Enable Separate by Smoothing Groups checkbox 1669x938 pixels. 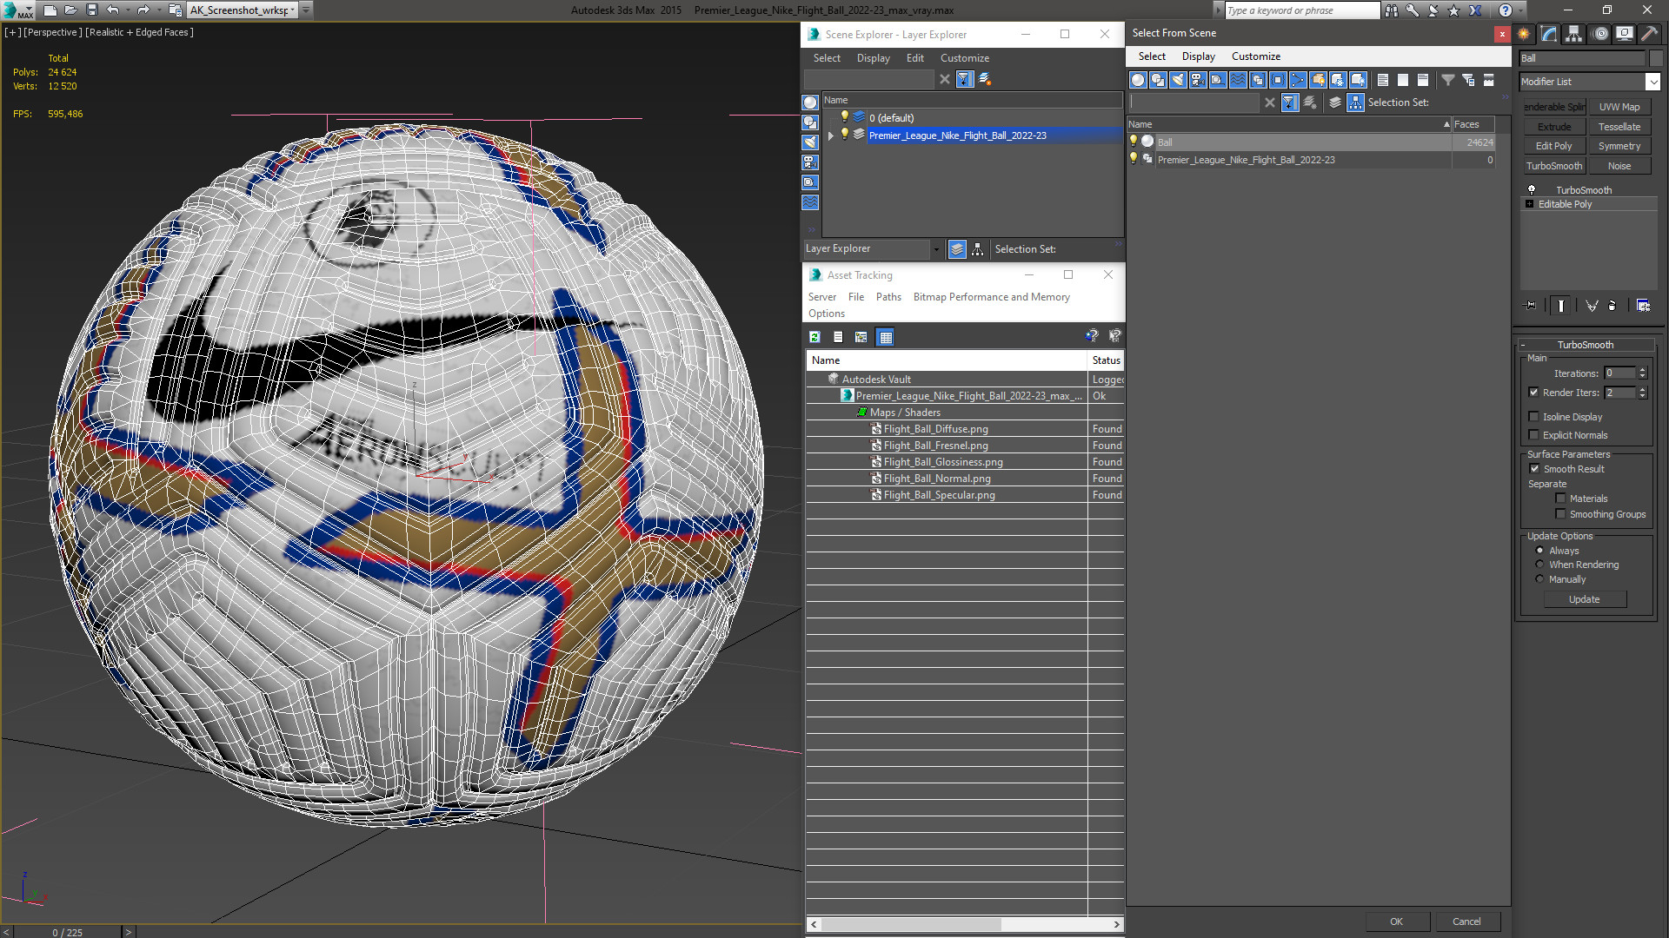tap(1560, 514)
